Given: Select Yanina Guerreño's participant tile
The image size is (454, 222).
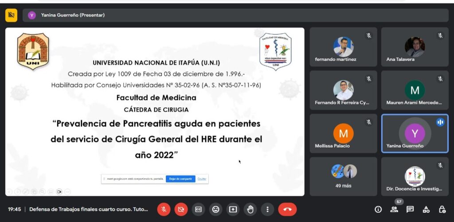Looking at the screenshot, I should point(415,133).
